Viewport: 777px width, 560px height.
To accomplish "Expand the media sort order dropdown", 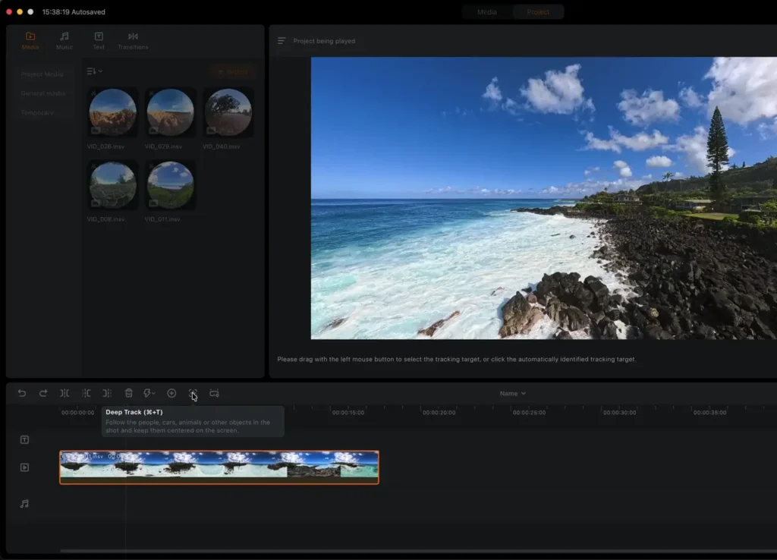I will click(94, 71).
